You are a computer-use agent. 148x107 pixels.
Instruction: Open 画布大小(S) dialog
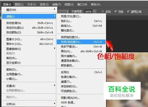[29, 44]
